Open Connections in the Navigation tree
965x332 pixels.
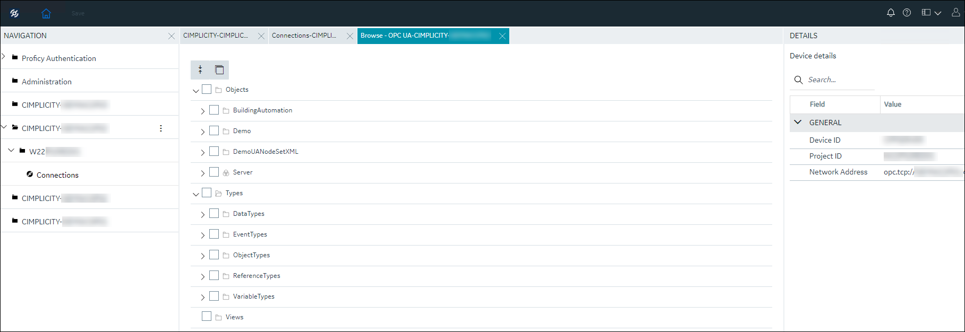pyautogui.click(x=57, y=175)
